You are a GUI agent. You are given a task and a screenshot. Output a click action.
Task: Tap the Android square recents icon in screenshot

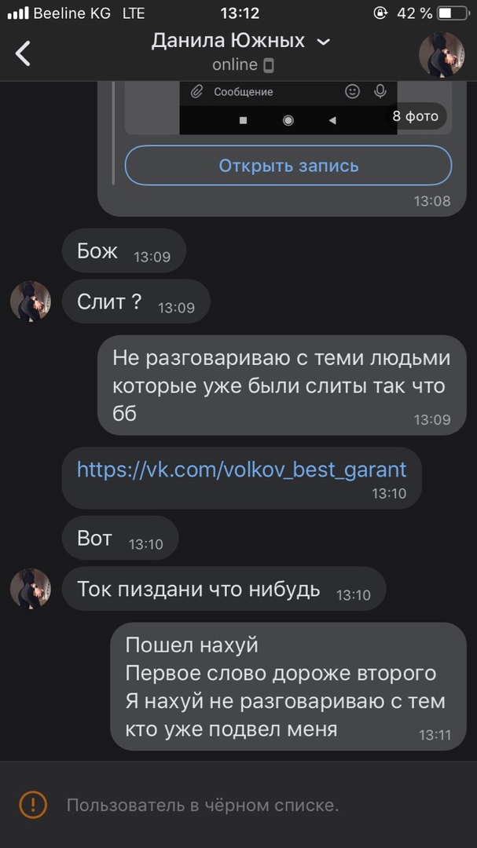coord(243,121)
